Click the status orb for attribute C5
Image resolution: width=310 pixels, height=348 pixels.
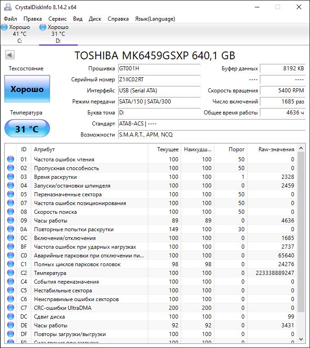point(11,290)
